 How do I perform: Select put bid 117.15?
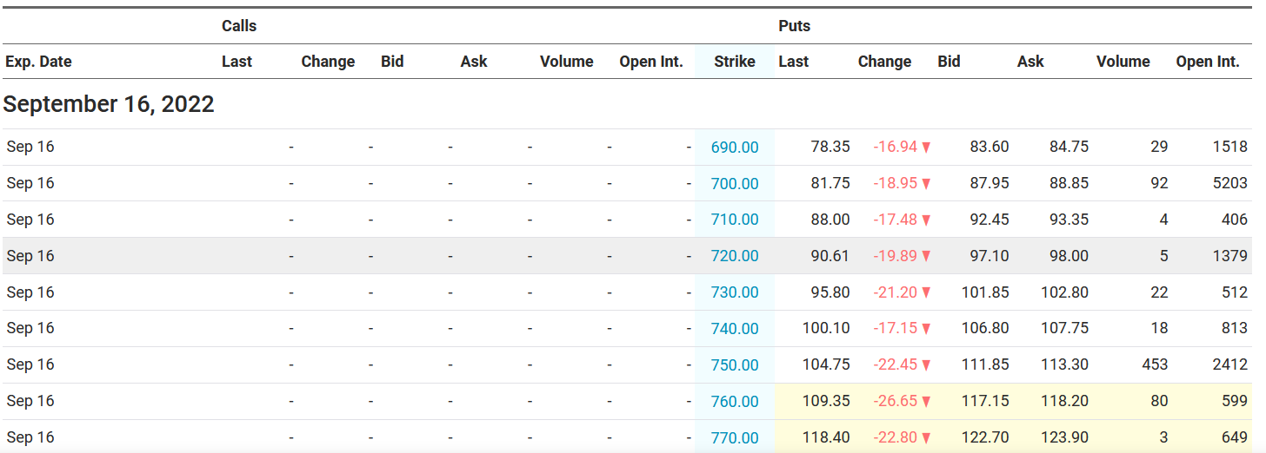click(x=985, y=401)
